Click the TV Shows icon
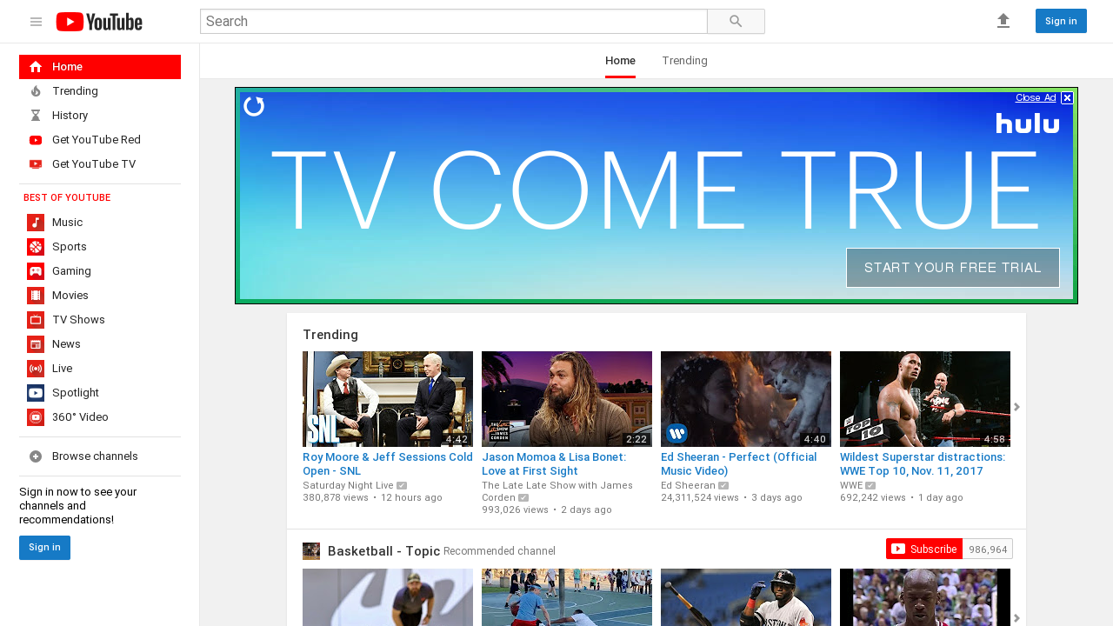Viewport: 1113px width, 626px height. tap(36, 320)
